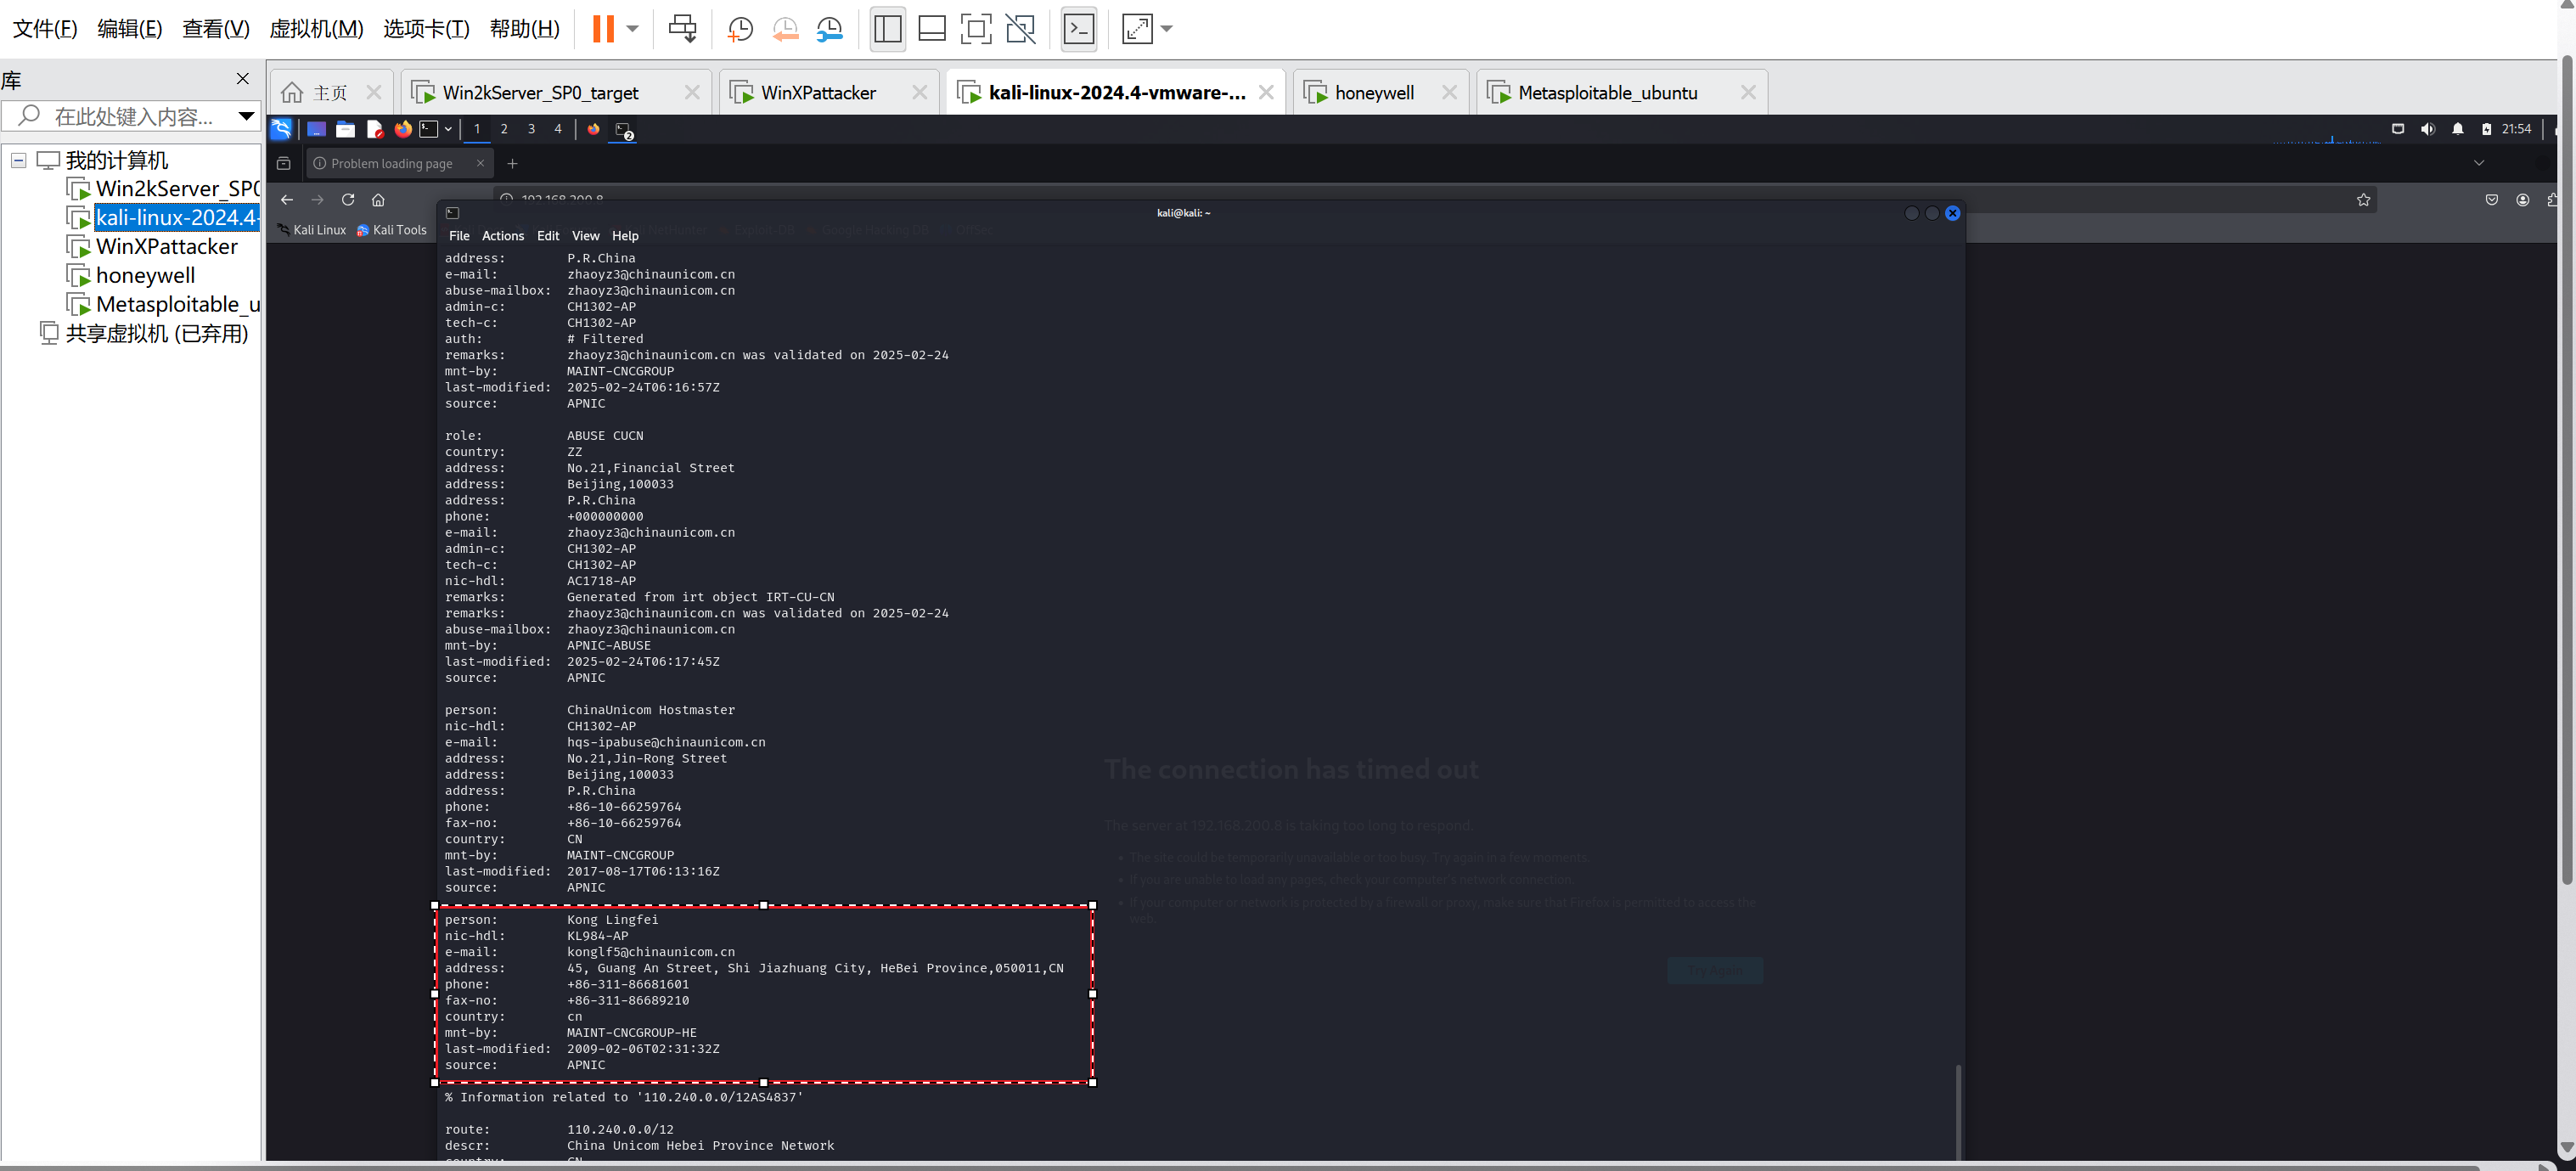This screenshot has height=1171, width=2576.
Task: Open dropdown arrow next to pause button
Action: point(632,28)
